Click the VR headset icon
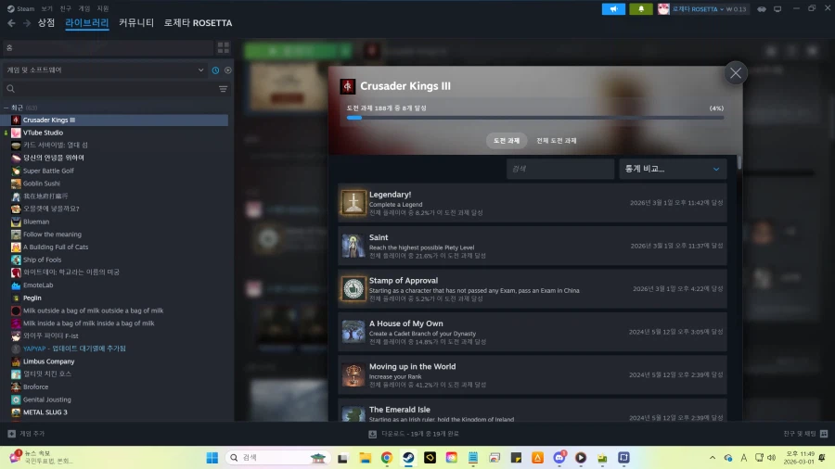 point(761,9)
